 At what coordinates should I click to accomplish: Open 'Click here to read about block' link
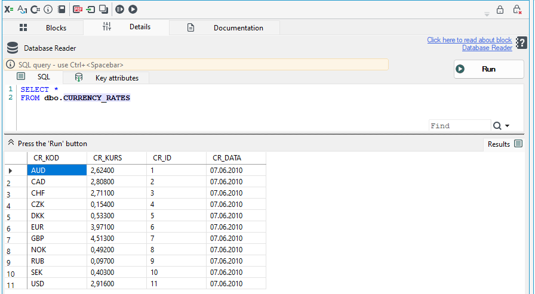click(x=469, y=40)
